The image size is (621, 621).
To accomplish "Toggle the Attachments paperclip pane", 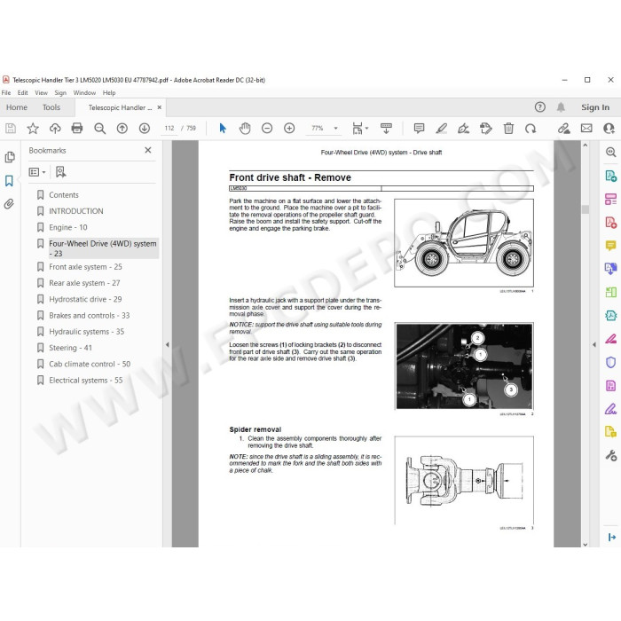I will [9, 204].
